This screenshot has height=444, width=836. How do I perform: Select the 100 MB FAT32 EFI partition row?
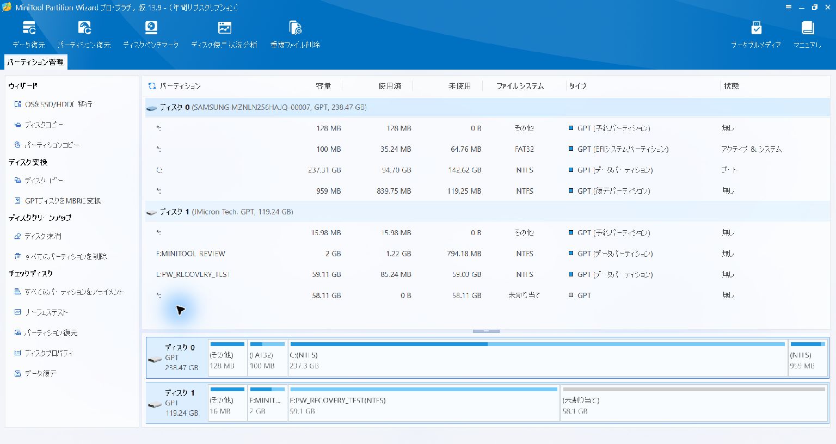[487, 149]
